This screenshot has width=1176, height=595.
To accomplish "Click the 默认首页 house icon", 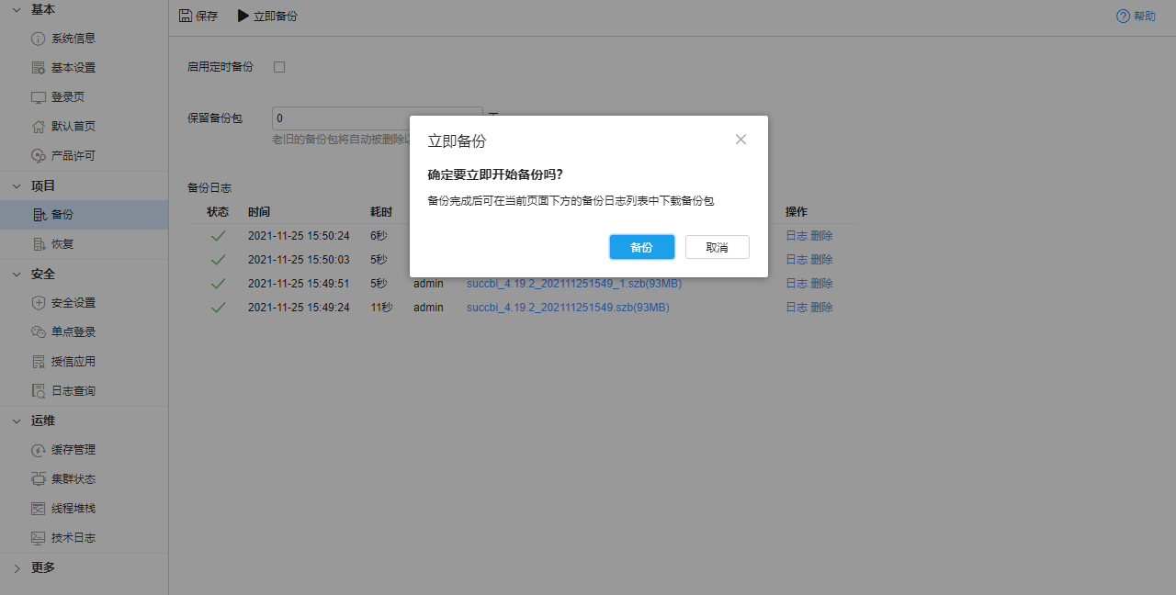I will click(x=39, y=127).
